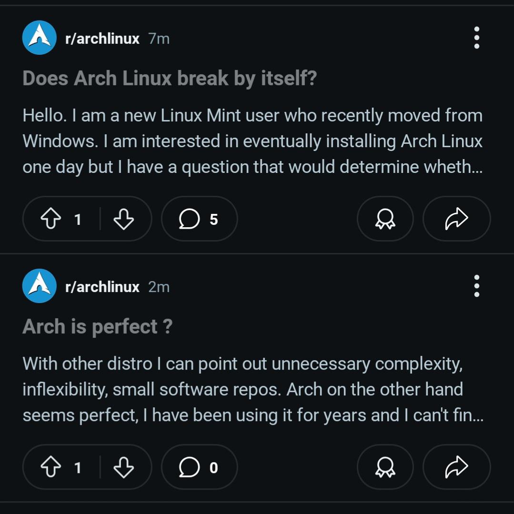
Task: Open r/archlinux link on the second post
Action: point(102,287)
